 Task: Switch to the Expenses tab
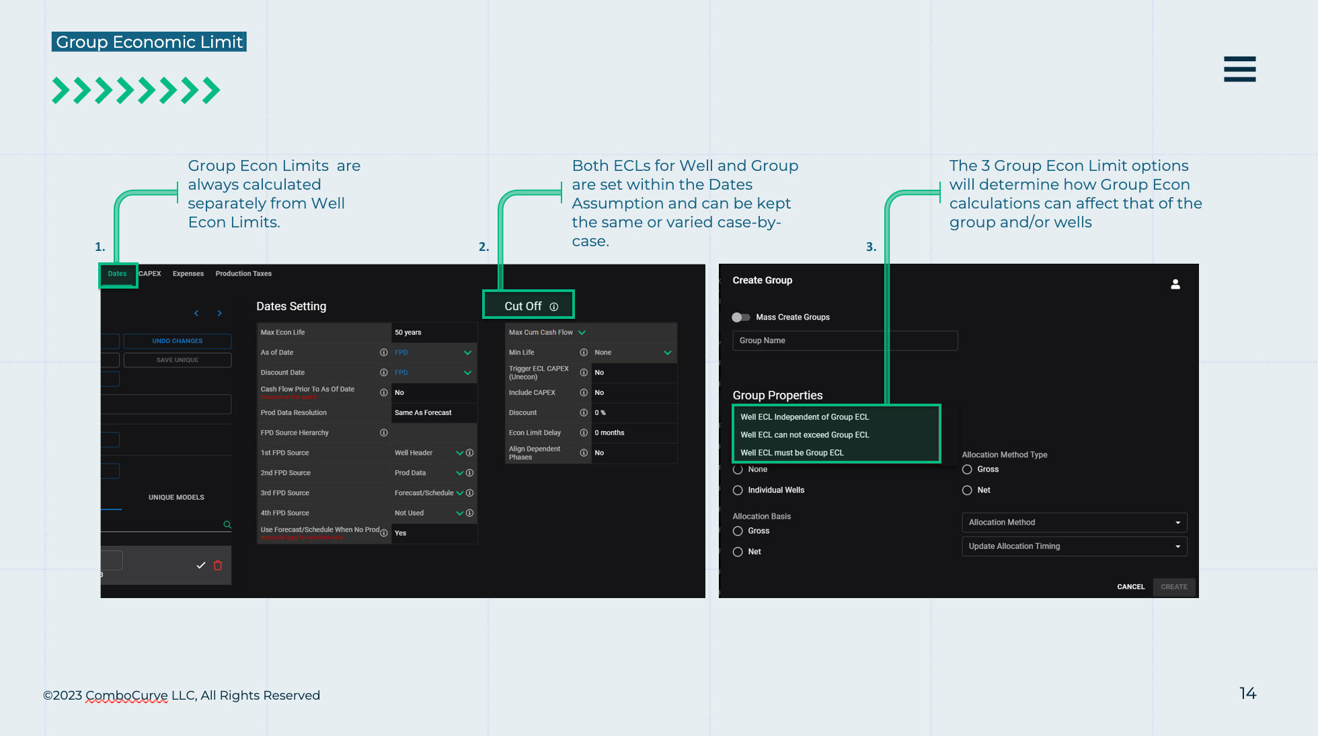pyautogui.click(x=188, y=274)
